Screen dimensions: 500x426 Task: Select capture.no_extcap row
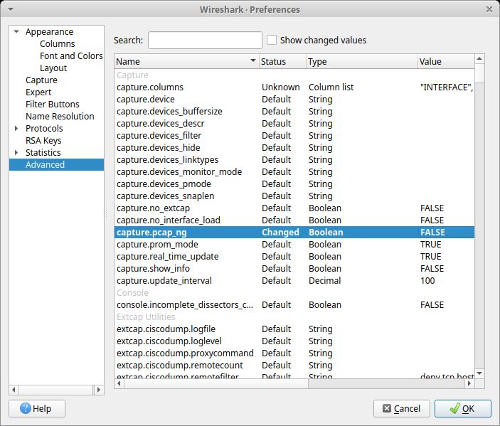(294, 208)
